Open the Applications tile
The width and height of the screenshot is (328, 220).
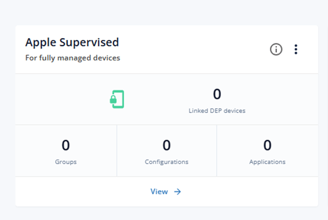(x=267, y=151)
